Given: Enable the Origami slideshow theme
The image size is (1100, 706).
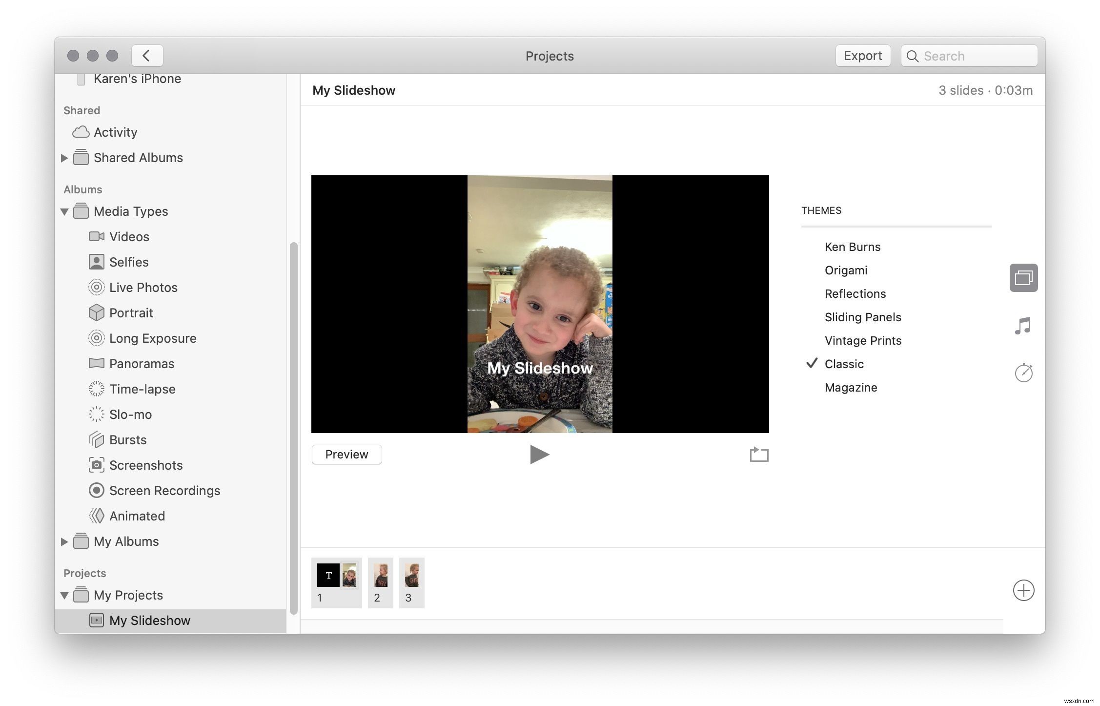Looking at the screenshot, I should pyautogui.click(x=846, y=269).
